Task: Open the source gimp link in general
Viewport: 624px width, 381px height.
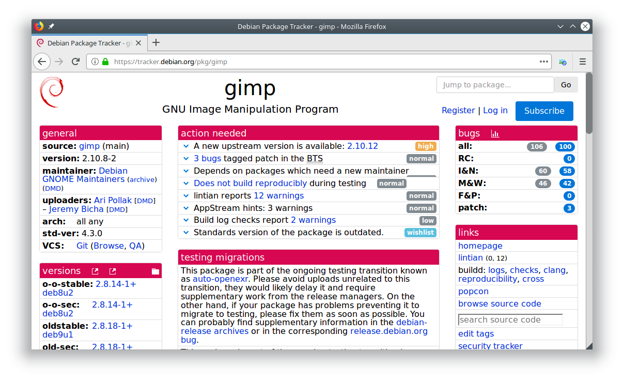Action: pyautogui.click(x=89, y=146)
